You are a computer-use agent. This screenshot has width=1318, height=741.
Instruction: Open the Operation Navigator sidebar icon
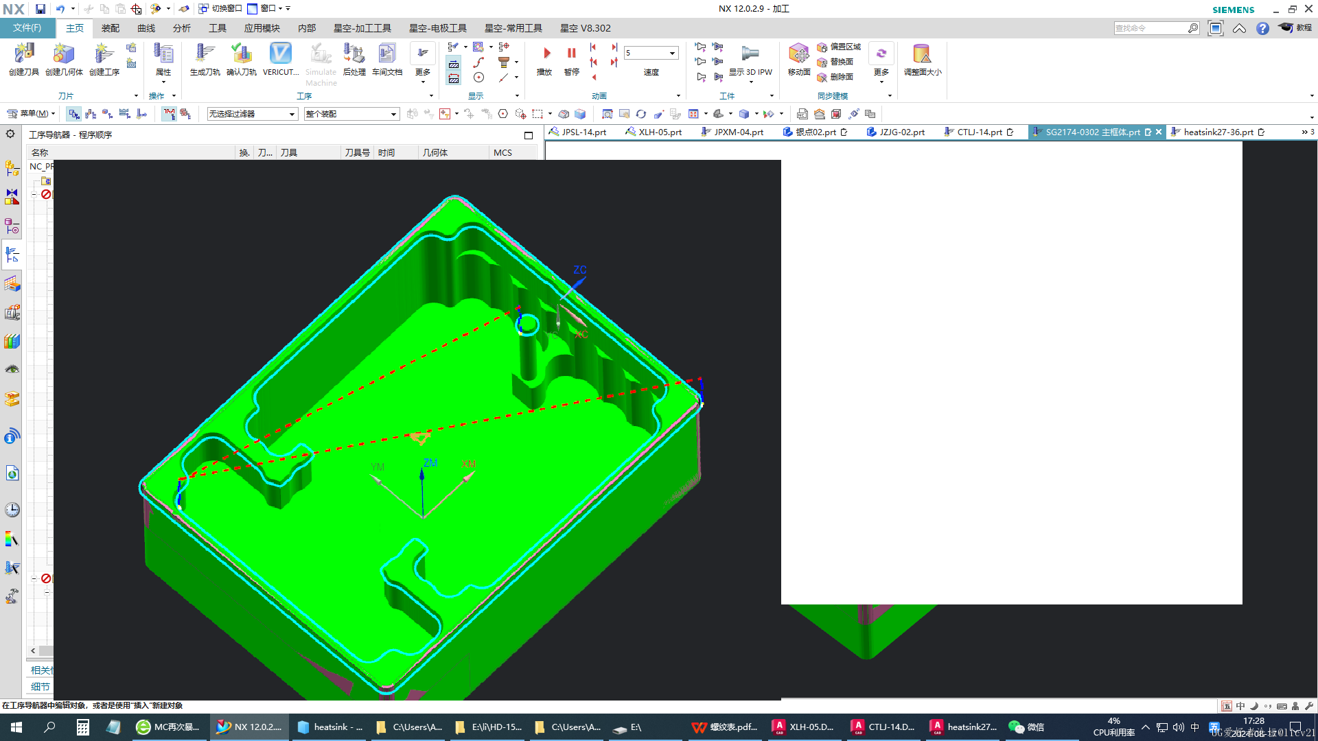pos(12,255)
